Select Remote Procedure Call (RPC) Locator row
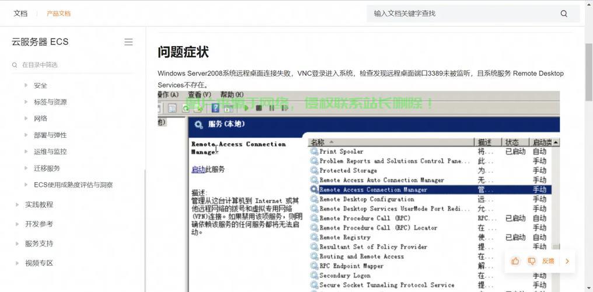 pyautogui.click(x=430, y=228)
